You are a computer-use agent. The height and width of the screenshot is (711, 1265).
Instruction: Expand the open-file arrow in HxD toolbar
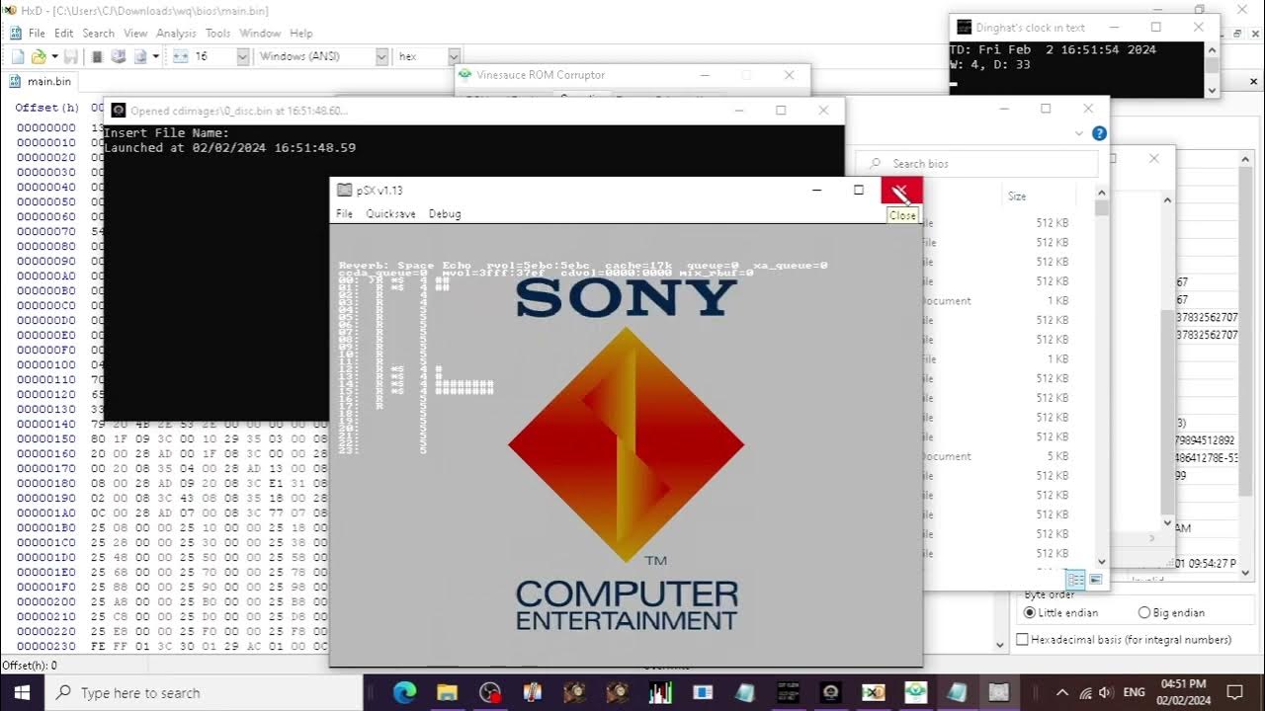[x=53, y=56]
